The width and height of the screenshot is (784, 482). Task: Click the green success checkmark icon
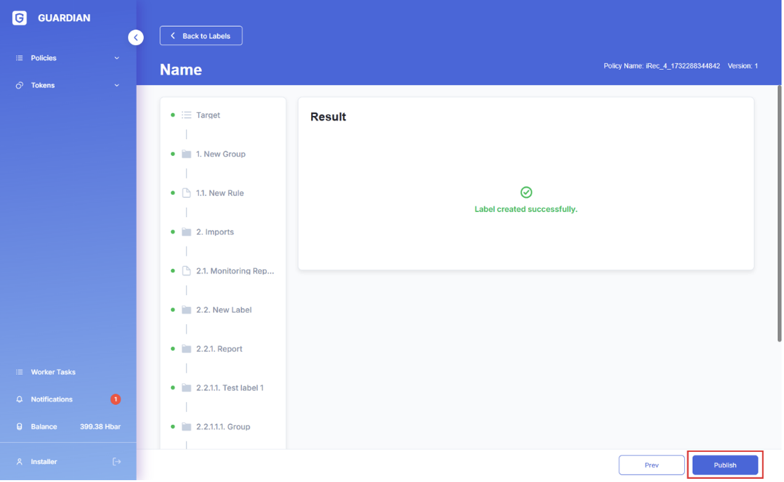527,193
